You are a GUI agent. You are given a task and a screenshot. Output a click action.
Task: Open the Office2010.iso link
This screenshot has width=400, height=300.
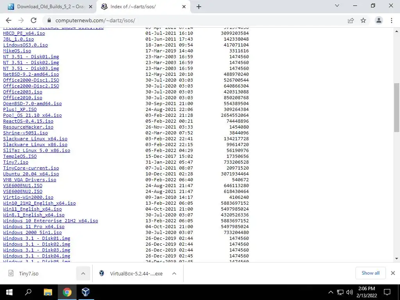(23, 98)
